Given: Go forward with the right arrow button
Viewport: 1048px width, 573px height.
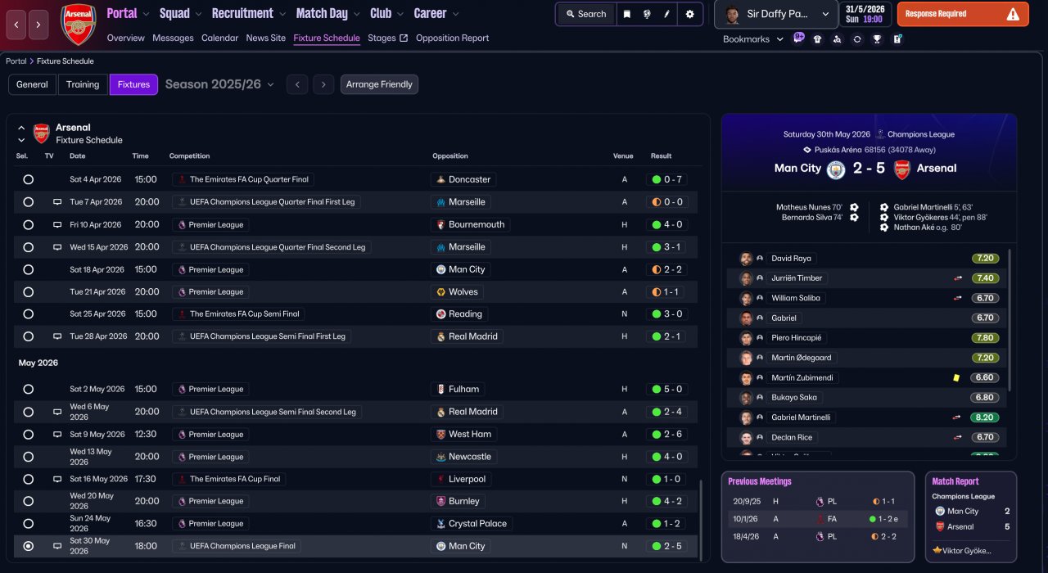Looking at the screenshot, I should [x=38, y=25].
